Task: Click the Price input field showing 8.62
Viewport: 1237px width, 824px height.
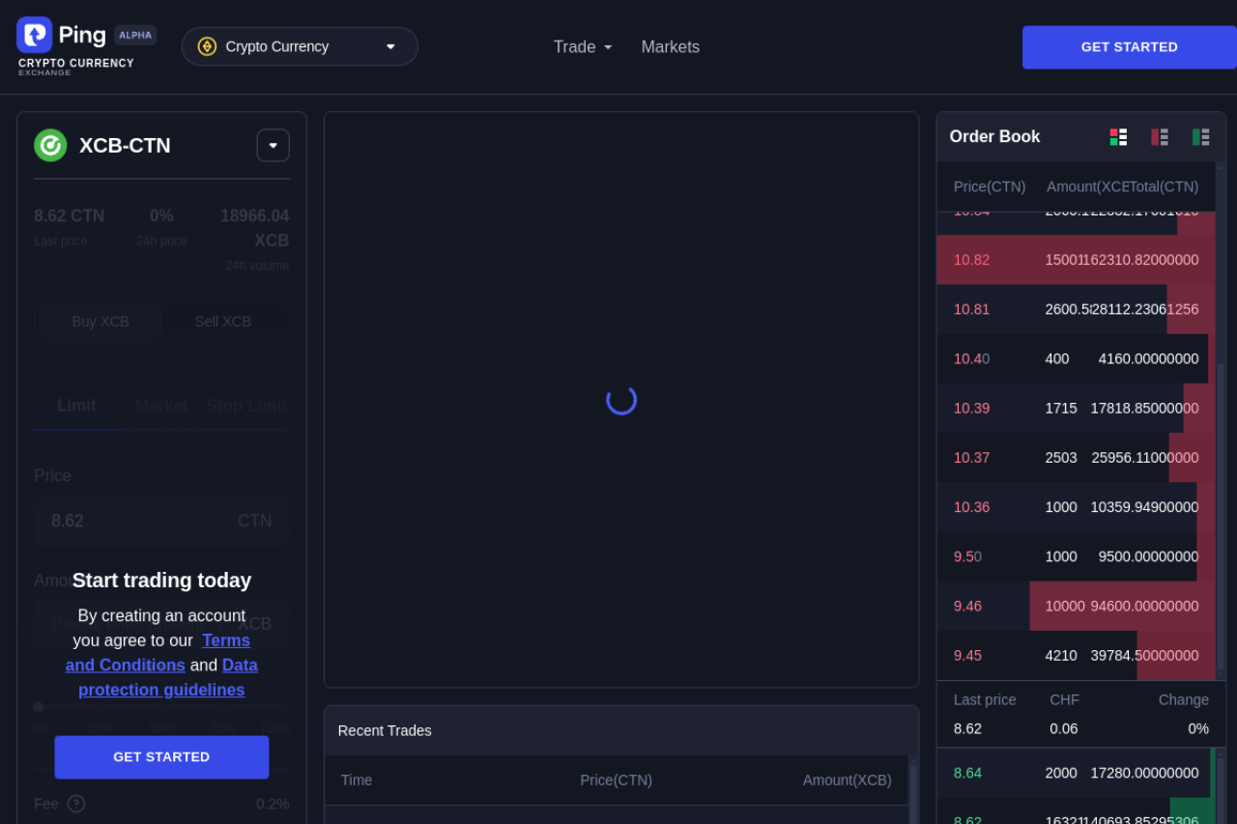Action: pos(126,522)
